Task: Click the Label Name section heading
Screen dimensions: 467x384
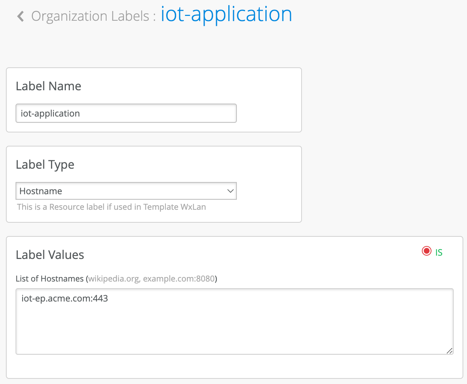Action: [x=48, y=86]
